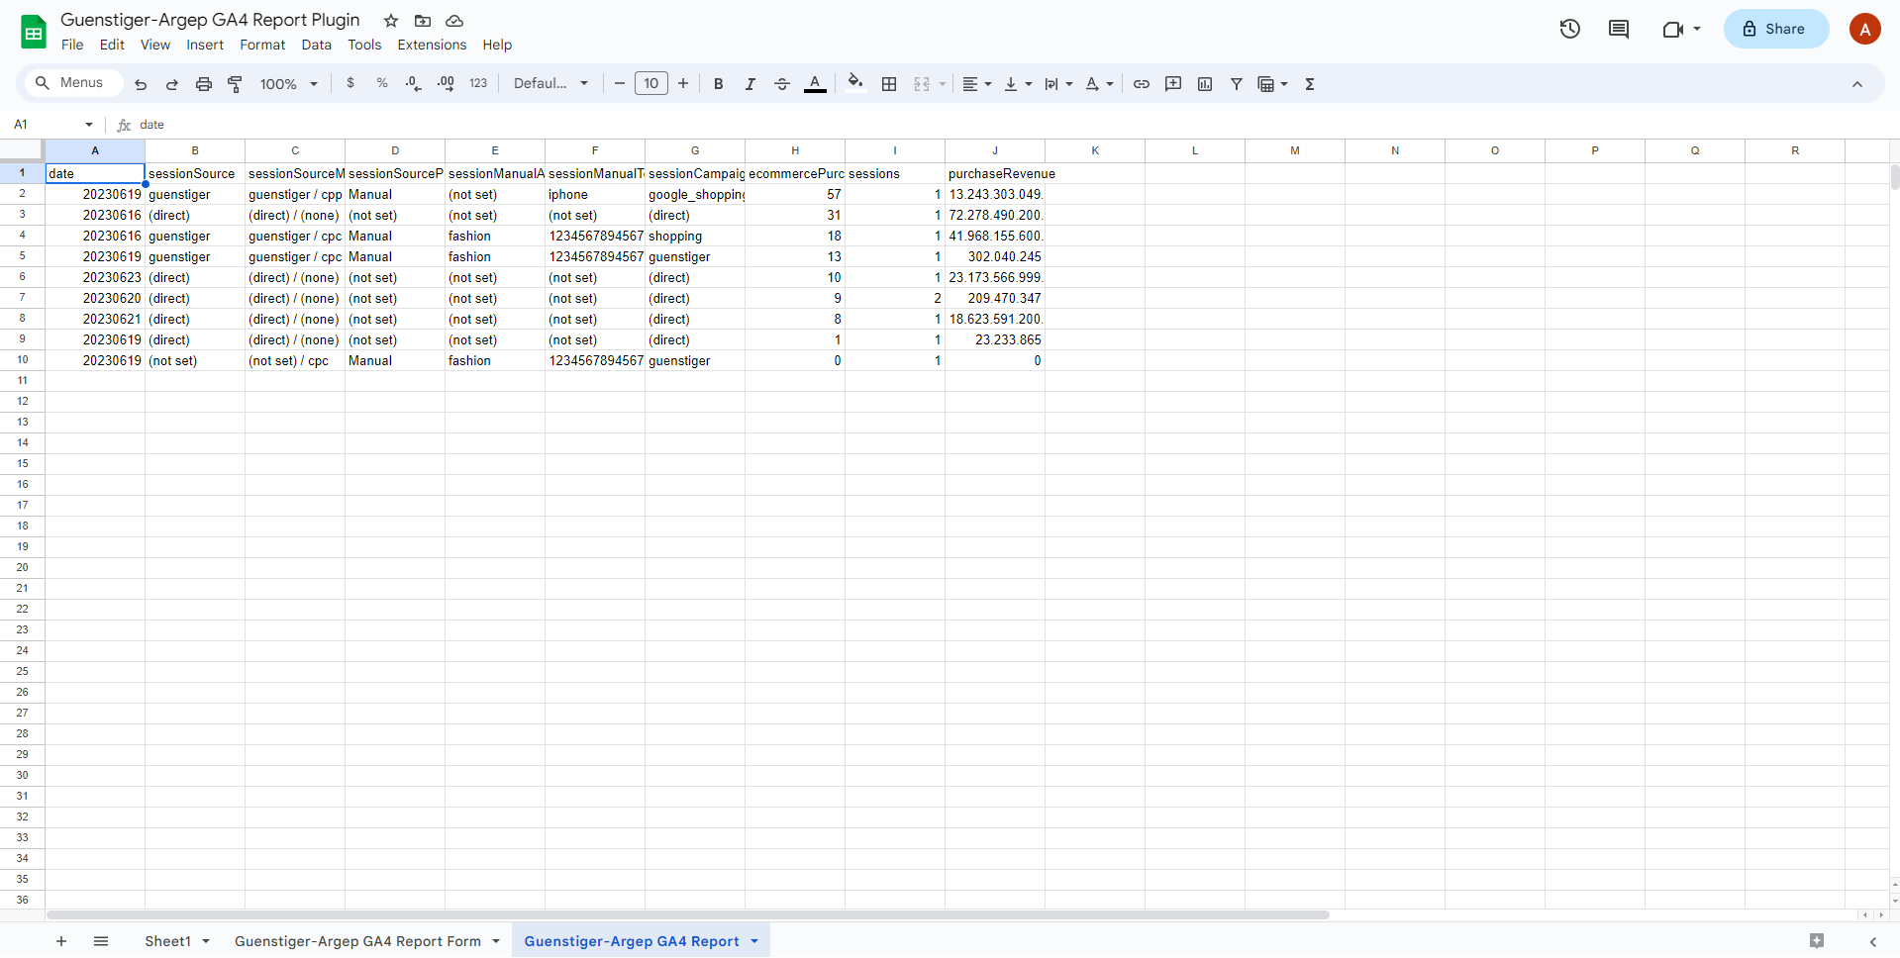
Task: Open the name box dropdown
Action: coord(89,125)
